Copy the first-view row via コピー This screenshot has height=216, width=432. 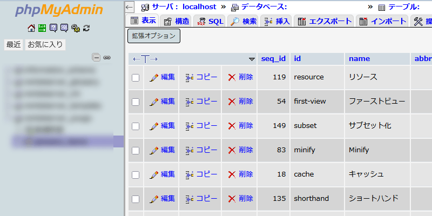[201, 102]
